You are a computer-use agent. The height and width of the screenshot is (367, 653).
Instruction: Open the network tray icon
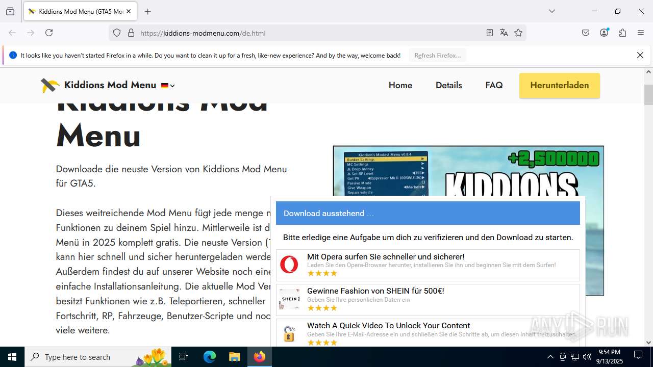click(x=575, y=357)
